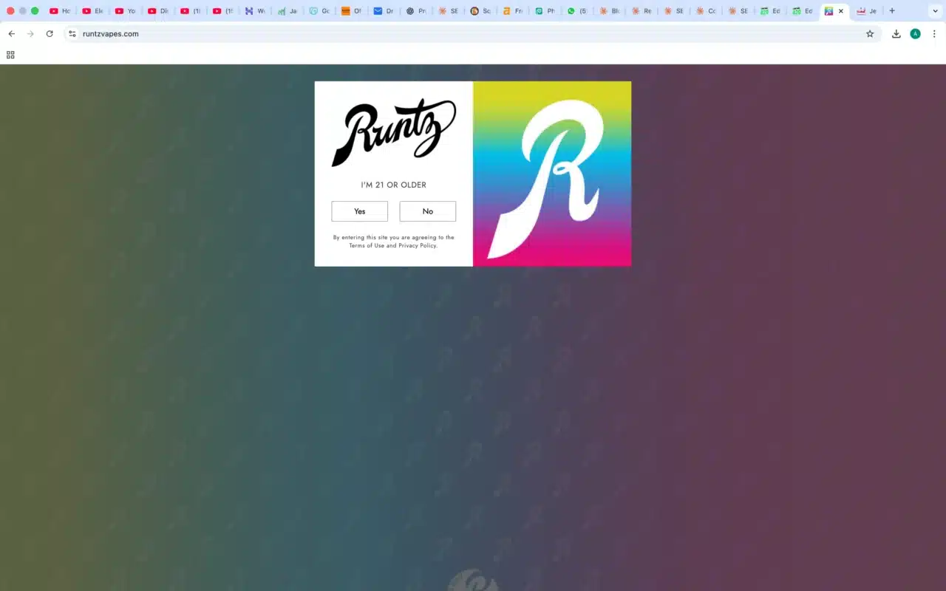Click inside the address bar
This screenshot has width=946, height=591.
pos(222,34)
